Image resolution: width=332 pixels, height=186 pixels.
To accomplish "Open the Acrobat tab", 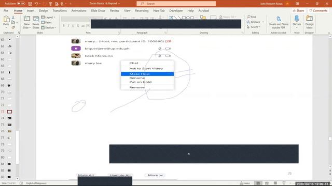I will point(203,10).
